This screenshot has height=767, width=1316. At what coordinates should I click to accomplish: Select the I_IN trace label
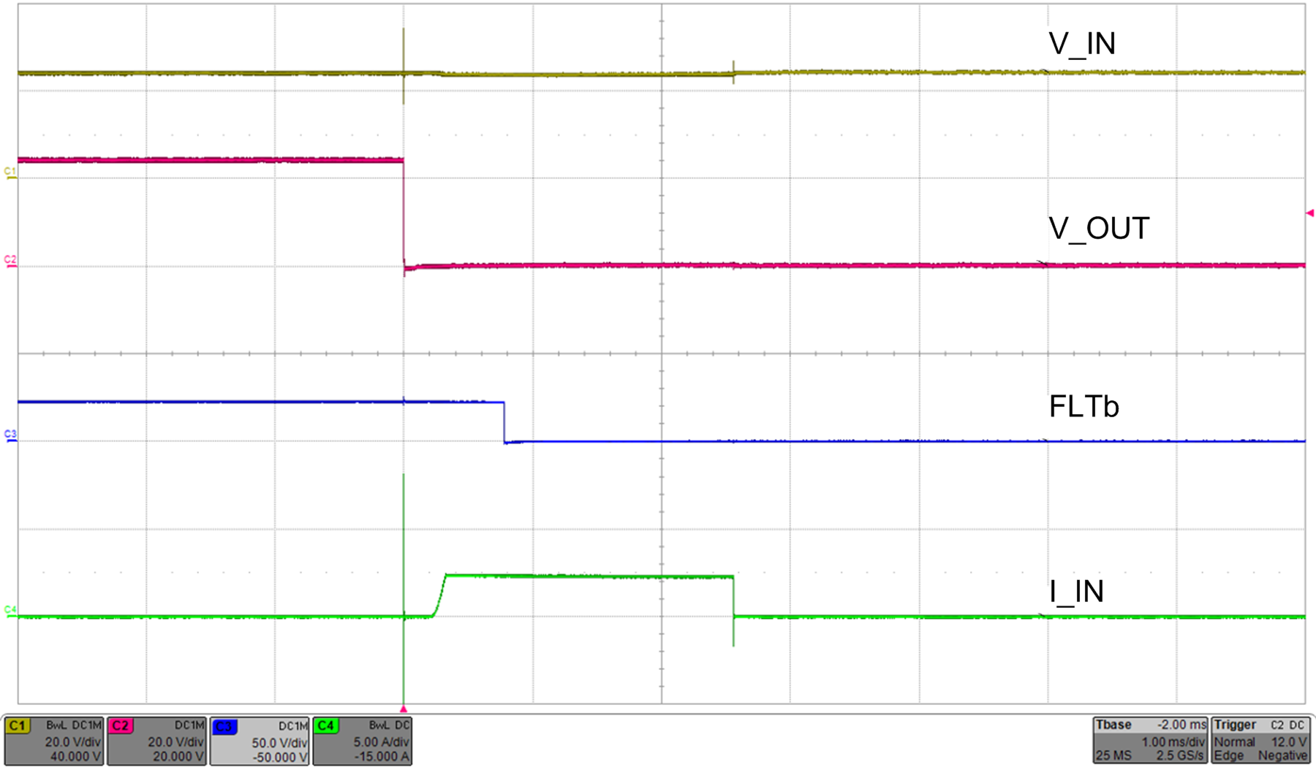[1076, 592]
